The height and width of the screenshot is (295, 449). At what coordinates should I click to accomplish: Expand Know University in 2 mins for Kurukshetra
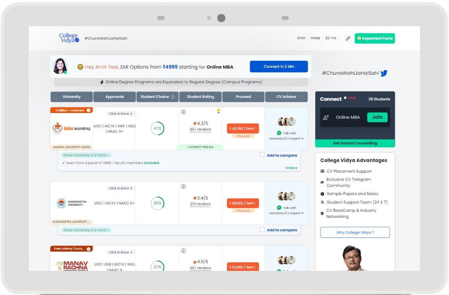86,230
